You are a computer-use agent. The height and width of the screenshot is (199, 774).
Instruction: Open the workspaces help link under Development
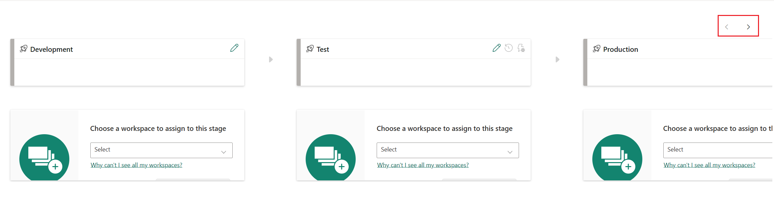136,165
